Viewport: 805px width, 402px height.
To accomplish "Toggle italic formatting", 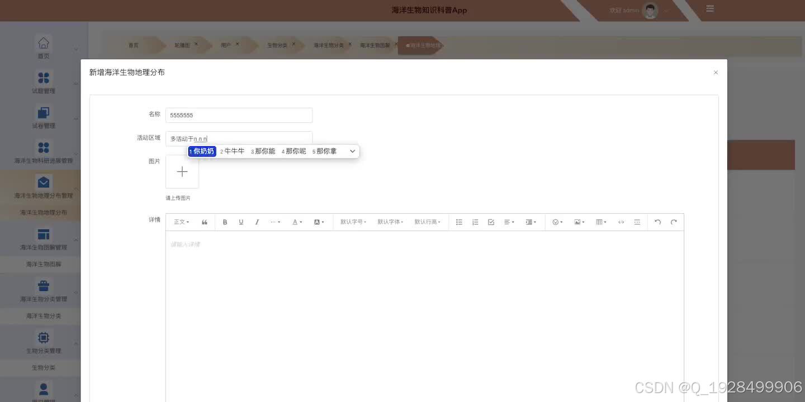I will (x=257, y=222).
